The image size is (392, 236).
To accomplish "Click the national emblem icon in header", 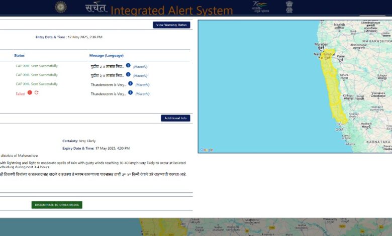I will coord(289,7).
